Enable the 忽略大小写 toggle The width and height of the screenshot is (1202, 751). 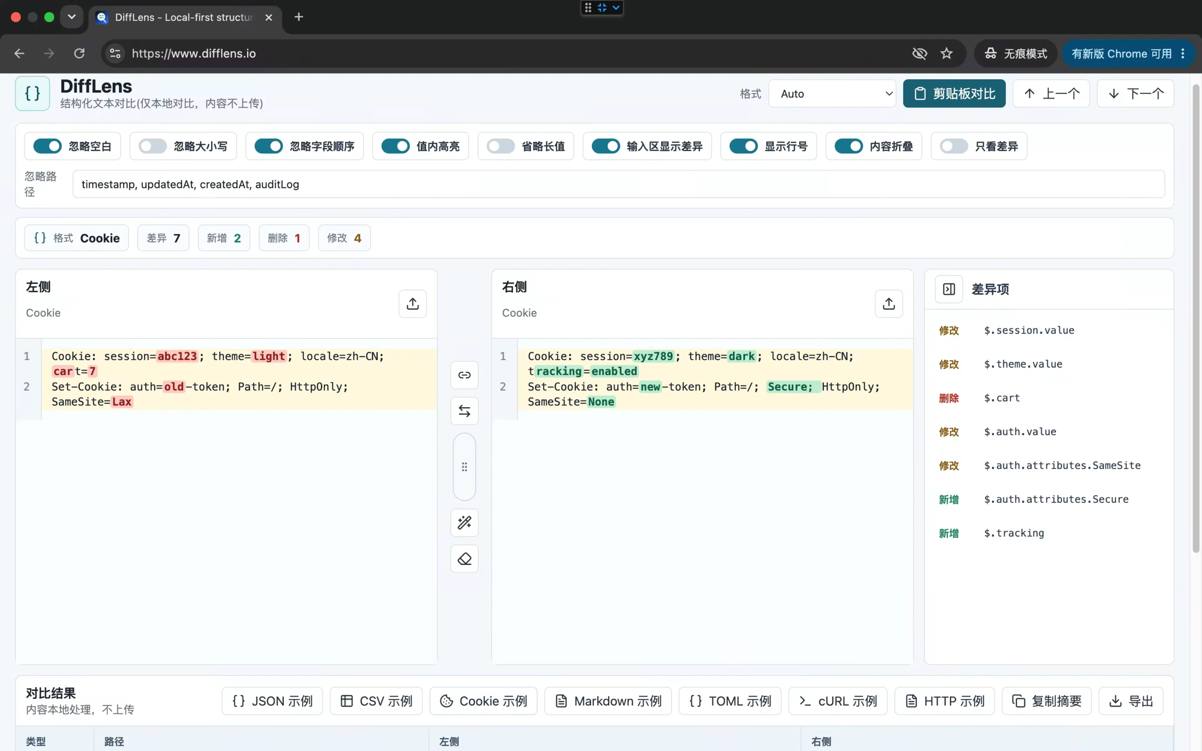(x=152, y=146)
